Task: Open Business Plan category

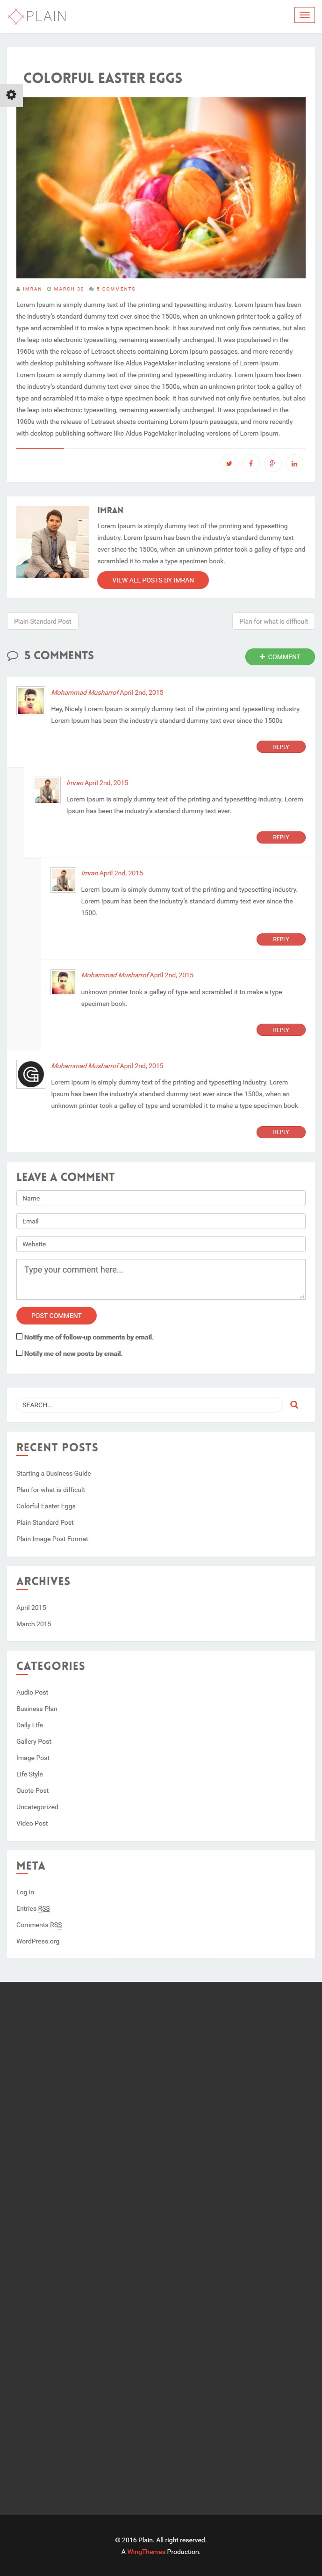Action: [x=37, y=1708]
